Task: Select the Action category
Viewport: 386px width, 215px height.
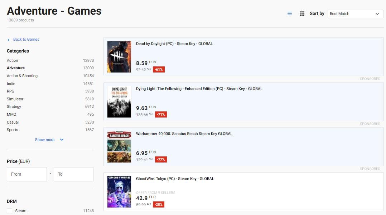Action: coord(13,60)
